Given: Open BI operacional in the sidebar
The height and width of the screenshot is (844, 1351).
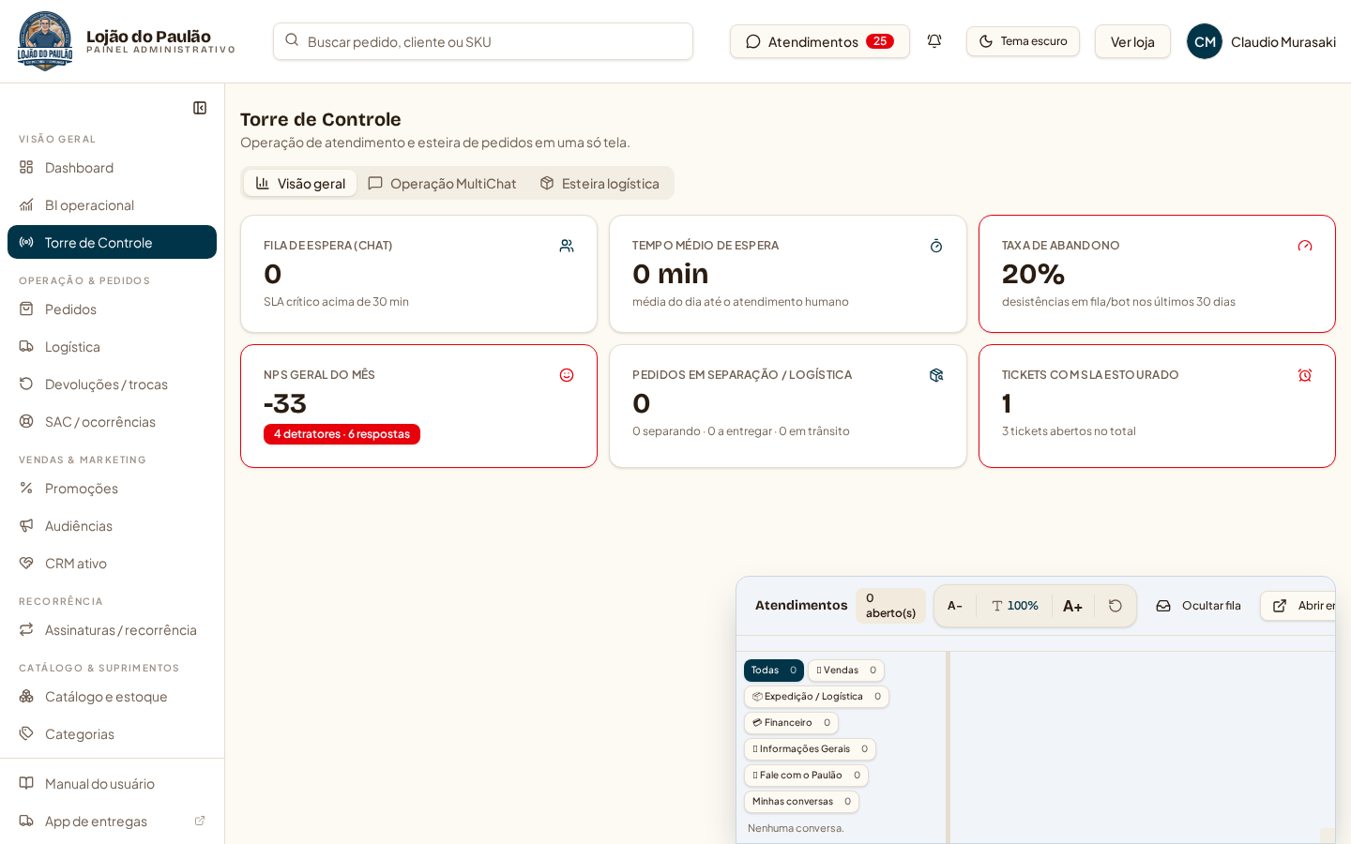Looking at the screenshot, I should coord(112,204).
